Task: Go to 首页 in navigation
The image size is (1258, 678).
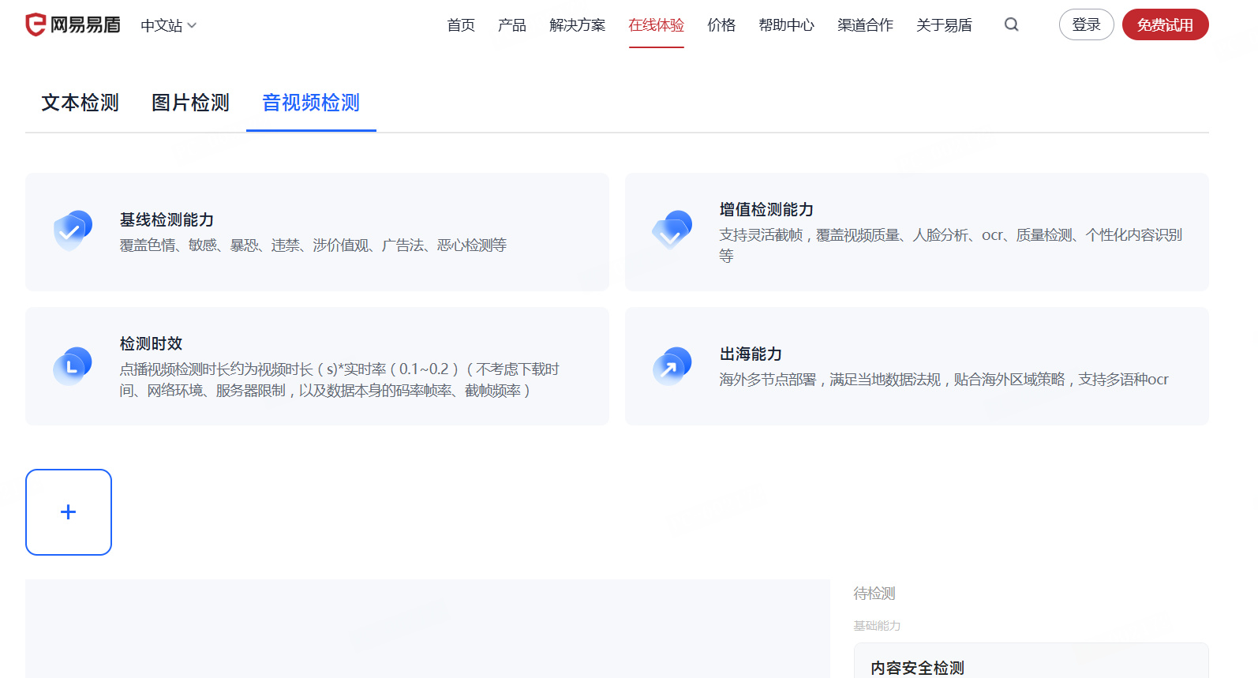Action: click(x=461, y=25)
